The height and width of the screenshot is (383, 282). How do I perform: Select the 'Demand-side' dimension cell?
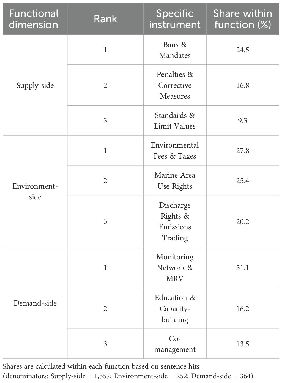click(x=35, y=303)
